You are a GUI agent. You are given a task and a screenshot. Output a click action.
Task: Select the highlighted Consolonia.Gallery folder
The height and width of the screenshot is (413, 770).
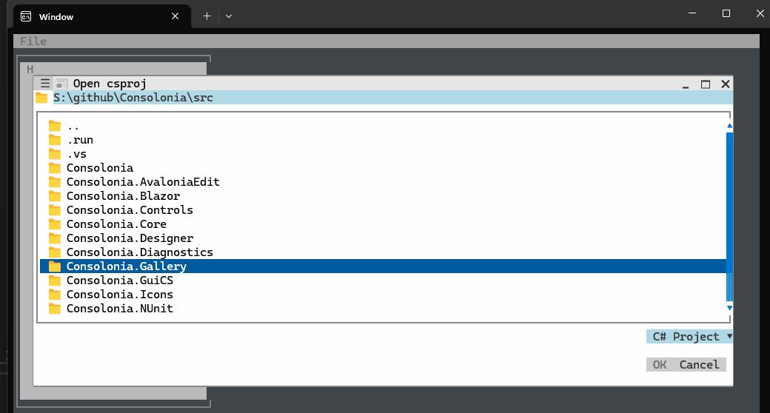[383, 266]
